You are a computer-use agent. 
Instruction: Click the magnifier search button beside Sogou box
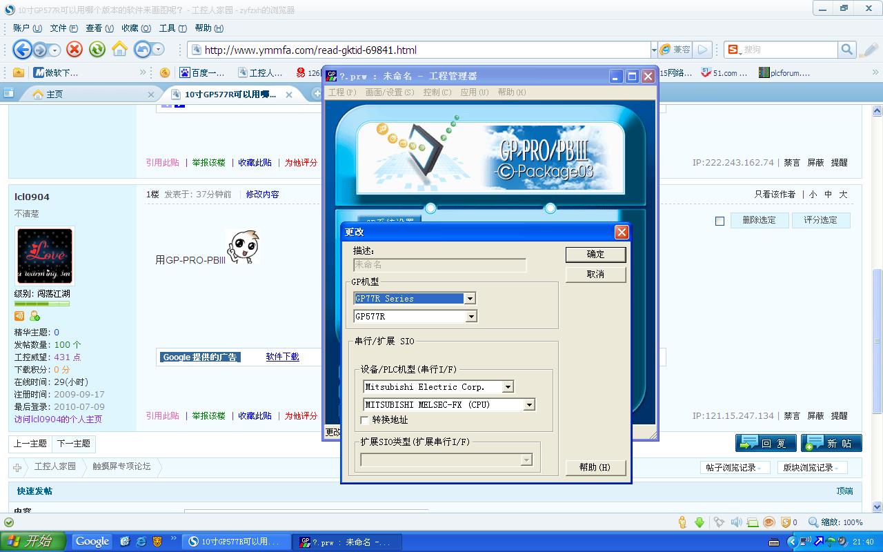click(x=847, y=50)
